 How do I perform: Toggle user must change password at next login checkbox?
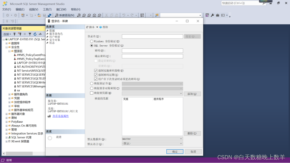[x=96, y=79]
